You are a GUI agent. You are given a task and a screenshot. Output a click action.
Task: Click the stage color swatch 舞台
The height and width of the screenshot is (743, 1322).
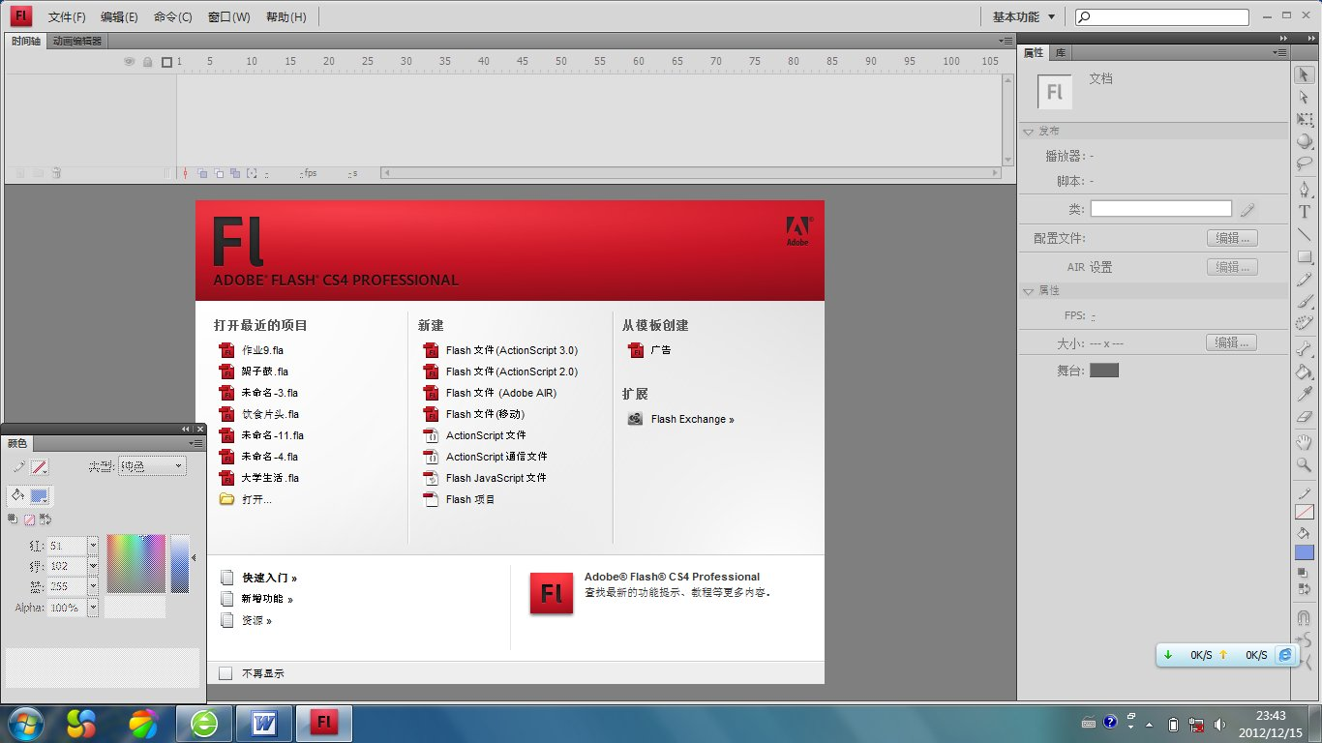(1104, 371)
